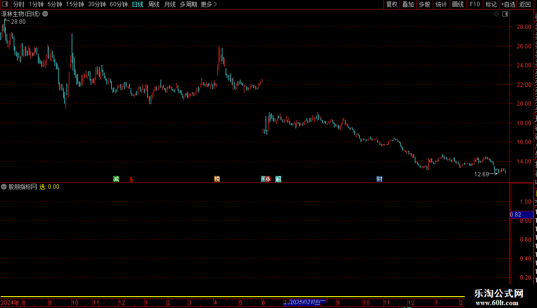The width and height of the screenshot is (537, 308).
Task: Select the 15分钟 period
Action: point(75,4)
